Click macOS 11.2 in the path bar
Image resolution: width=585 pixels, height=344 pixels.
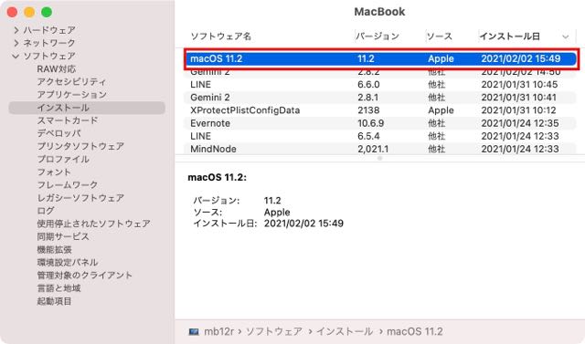click(414, 331)
